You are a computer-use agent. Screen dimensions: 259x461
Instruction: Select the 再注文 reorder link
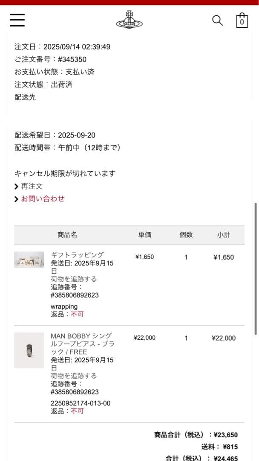tap(32, 186)
